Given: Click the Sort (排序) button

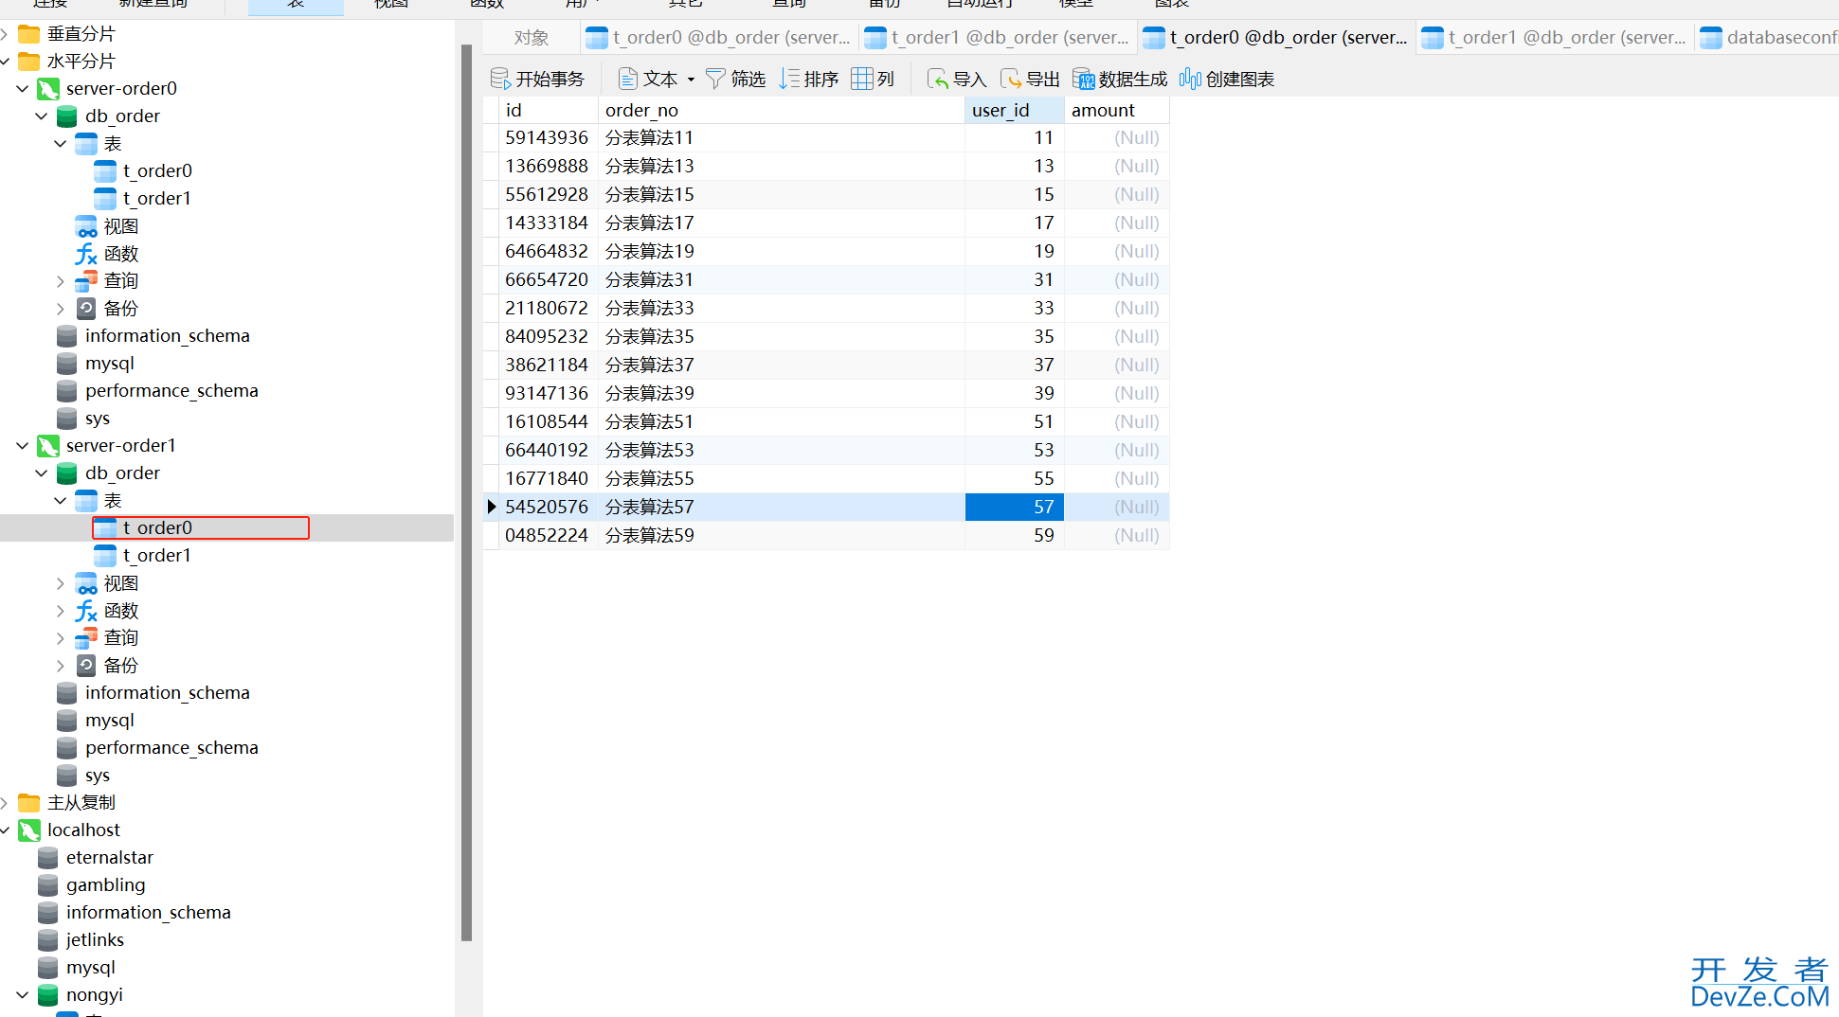Looking at the screenshot, I should click(809, 79).
